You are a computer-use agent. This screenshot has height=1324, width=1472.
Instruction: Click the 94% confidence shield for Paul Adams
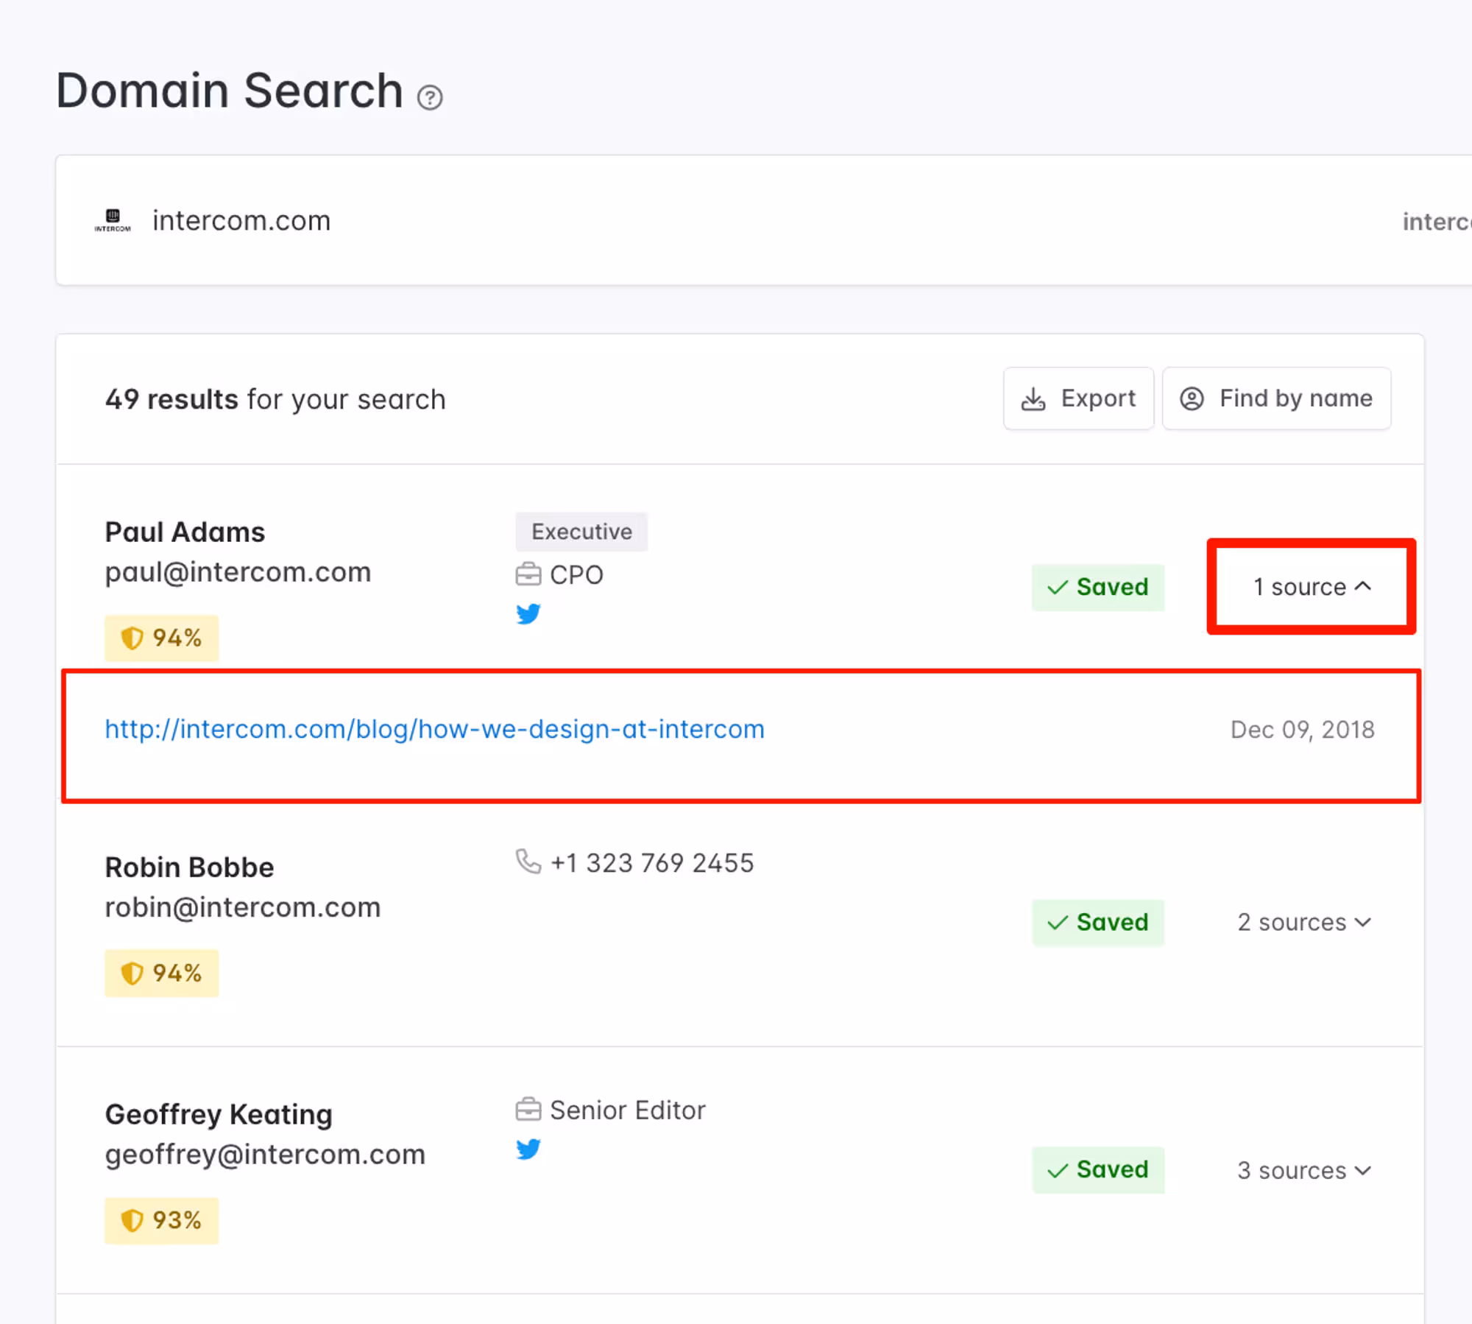tap(161, 638)
